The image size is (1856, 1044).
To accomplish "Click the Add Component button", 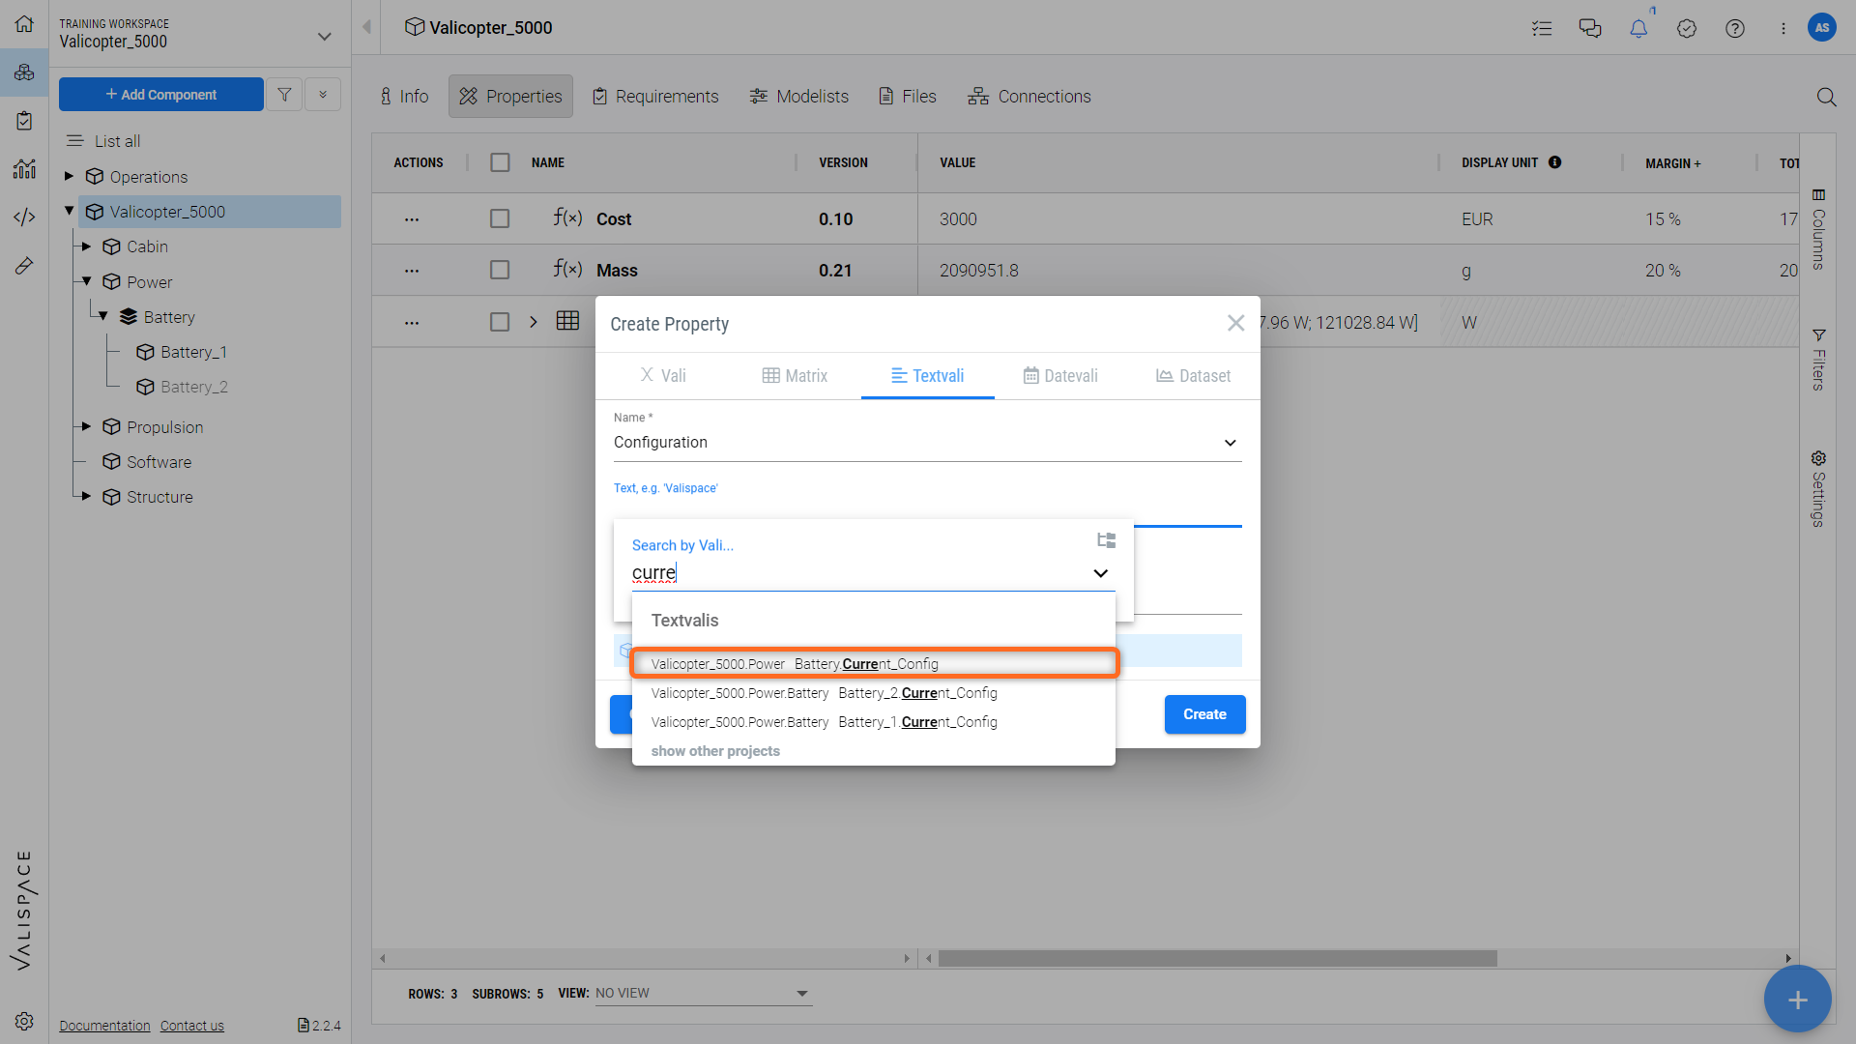I will tap(161, 95).
